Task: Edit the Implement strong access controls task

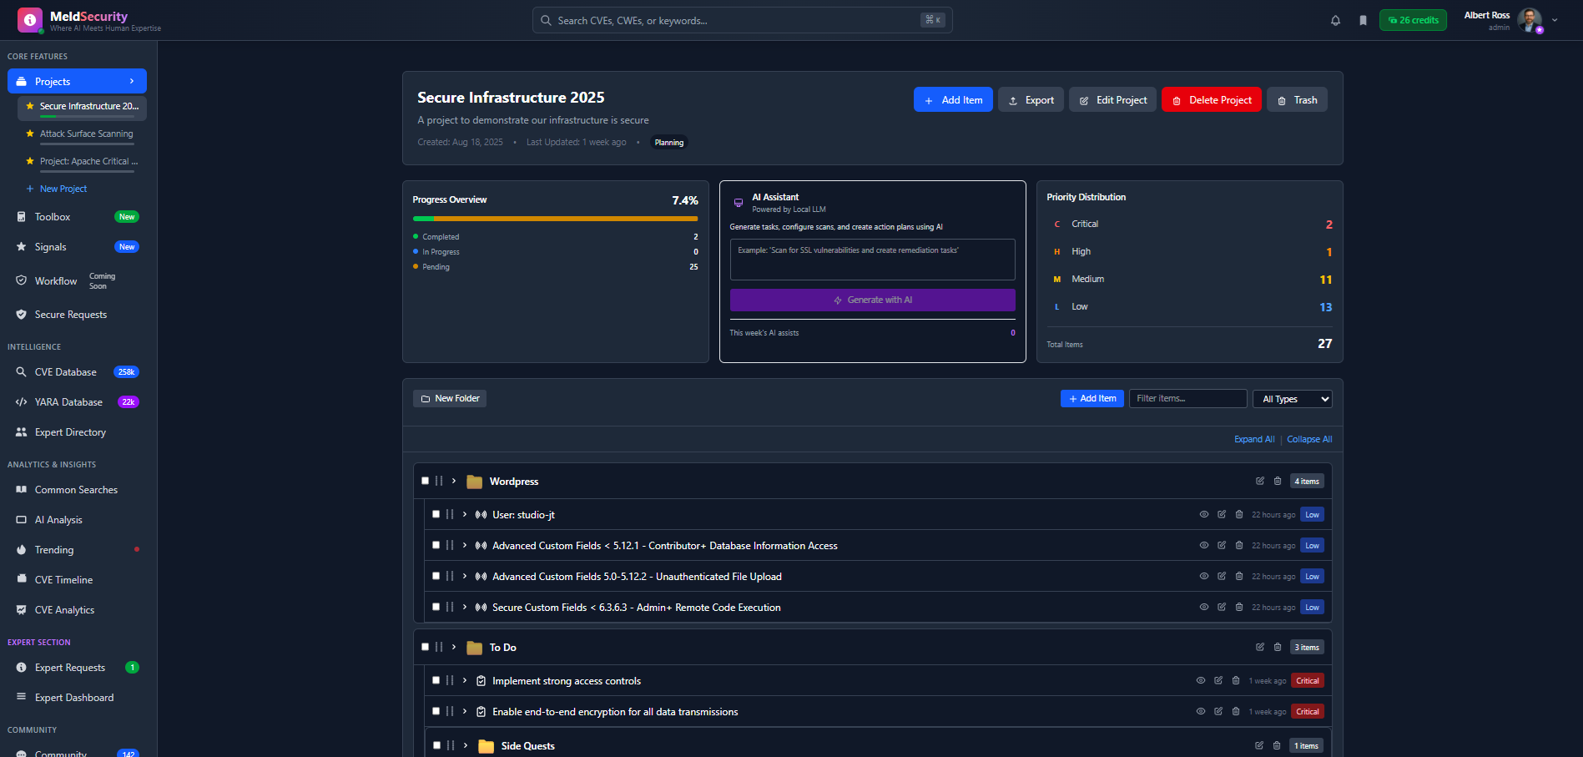Action: 1218,680
